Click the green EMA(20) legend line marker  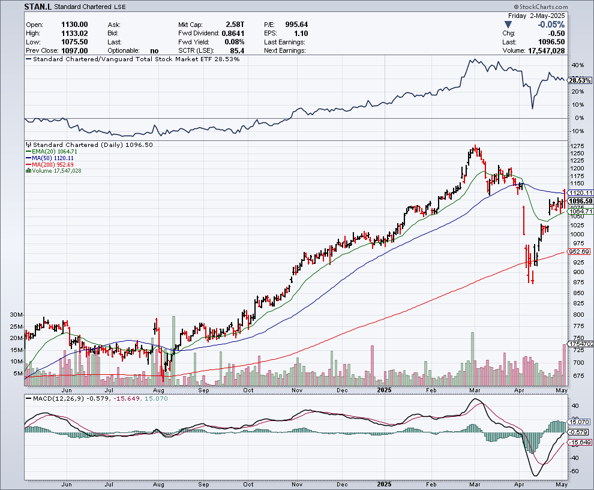(28, 152)
